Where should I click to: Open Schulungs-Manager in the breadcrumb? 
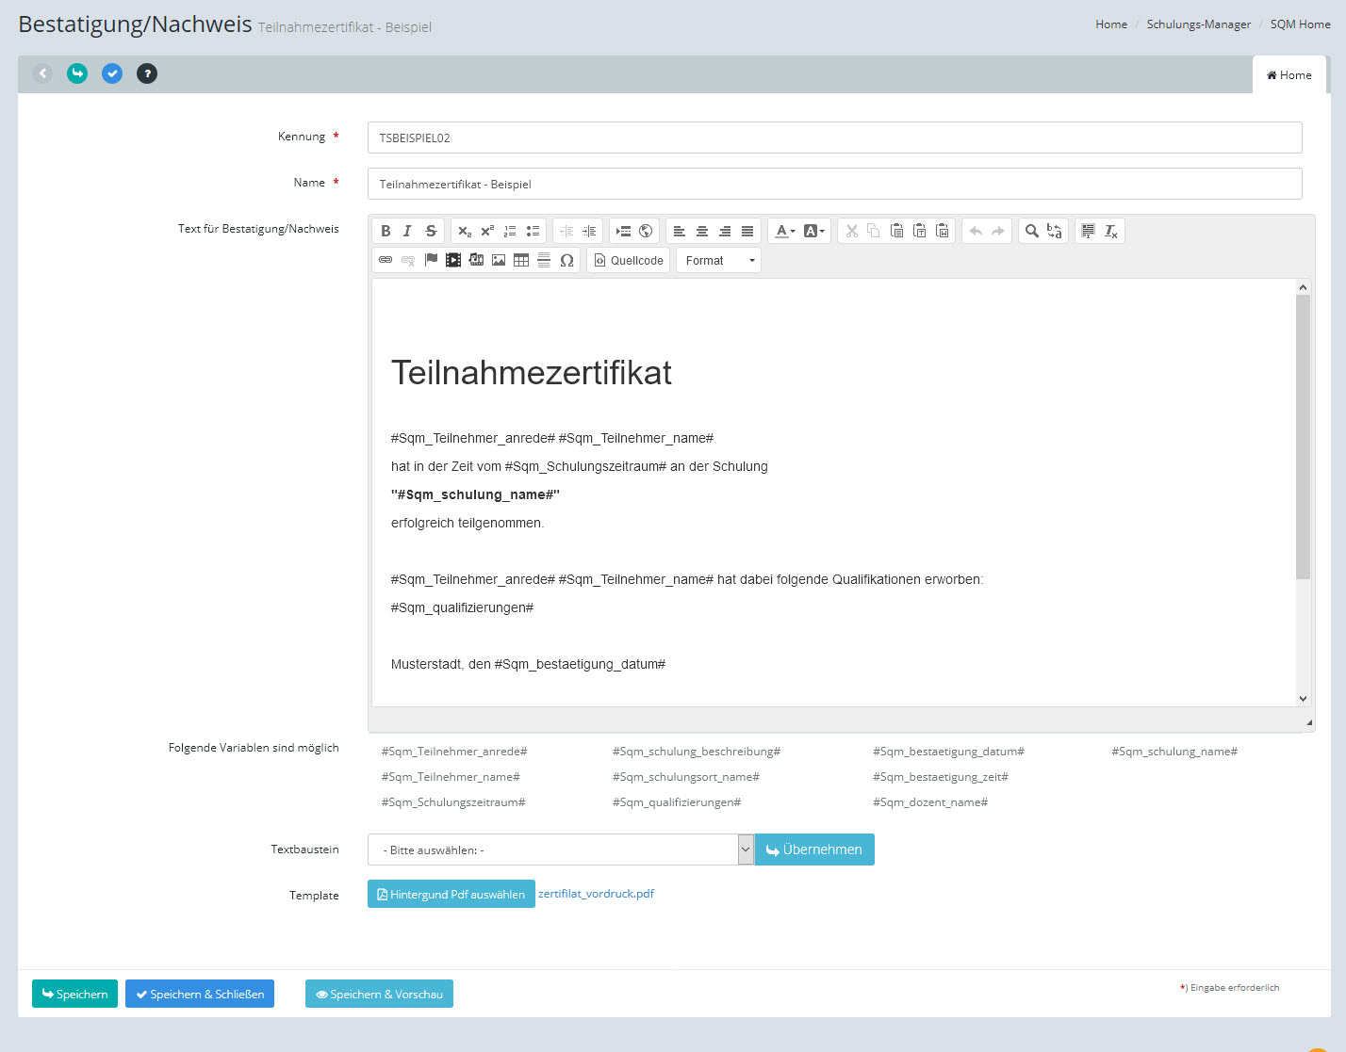pos(1198,24)
